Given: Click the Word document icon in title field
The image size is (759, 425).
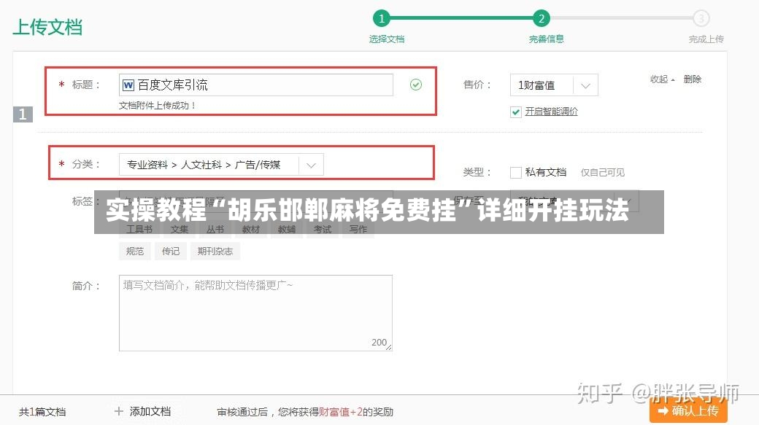Looking at the screenshot, I should [128, 85].
